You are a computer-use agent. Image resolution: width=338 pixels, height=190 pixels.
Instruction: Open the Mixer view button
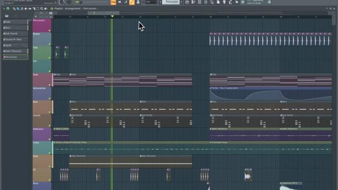(206, 2)
